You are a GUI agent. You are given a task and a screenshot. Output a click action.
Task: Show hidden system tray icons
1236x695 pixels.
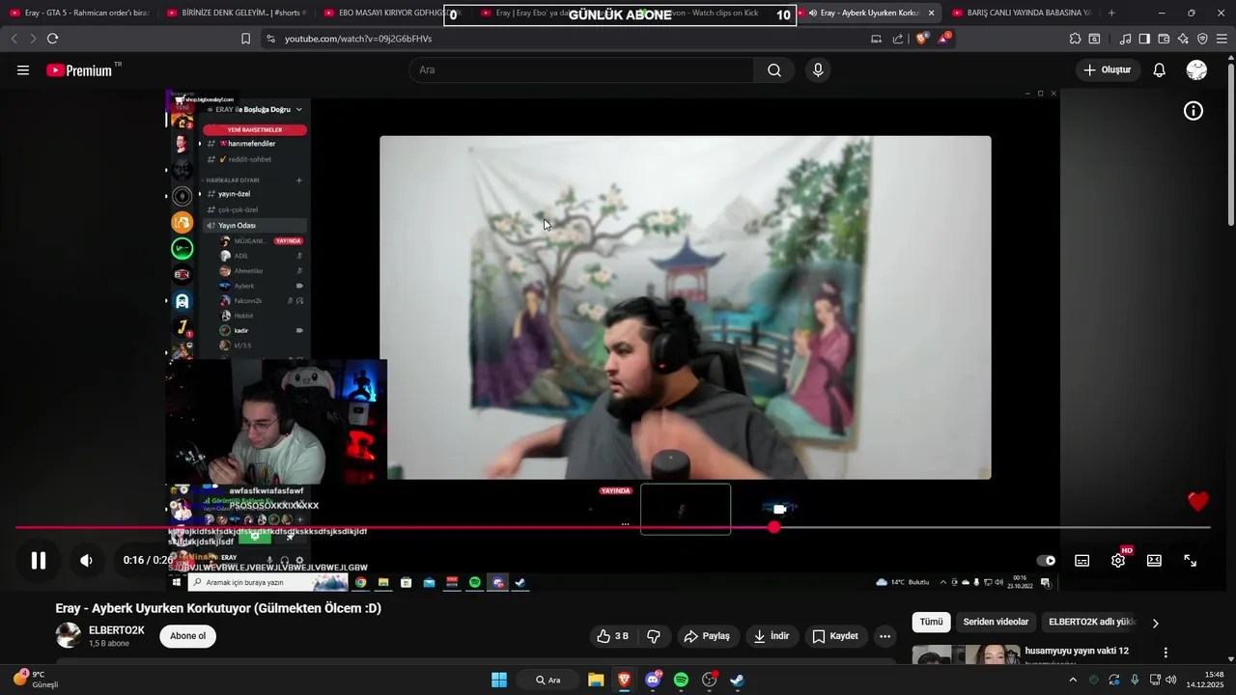click(1072, 680)
